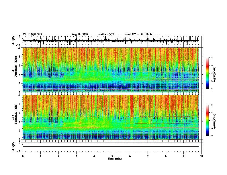The height and width of the screenshot is (175, 227).
Task: Select the ch.1 colorbar log(PSD) label
Action: [x=214, y=75]
